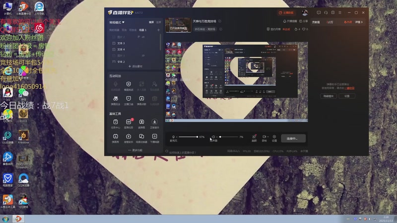Open the 任务中心 task center

[x=116, y=124]
